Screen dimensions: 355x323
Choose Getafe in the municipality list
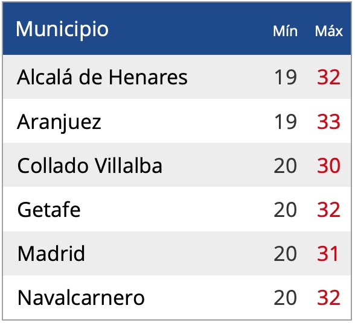[49, 210]
